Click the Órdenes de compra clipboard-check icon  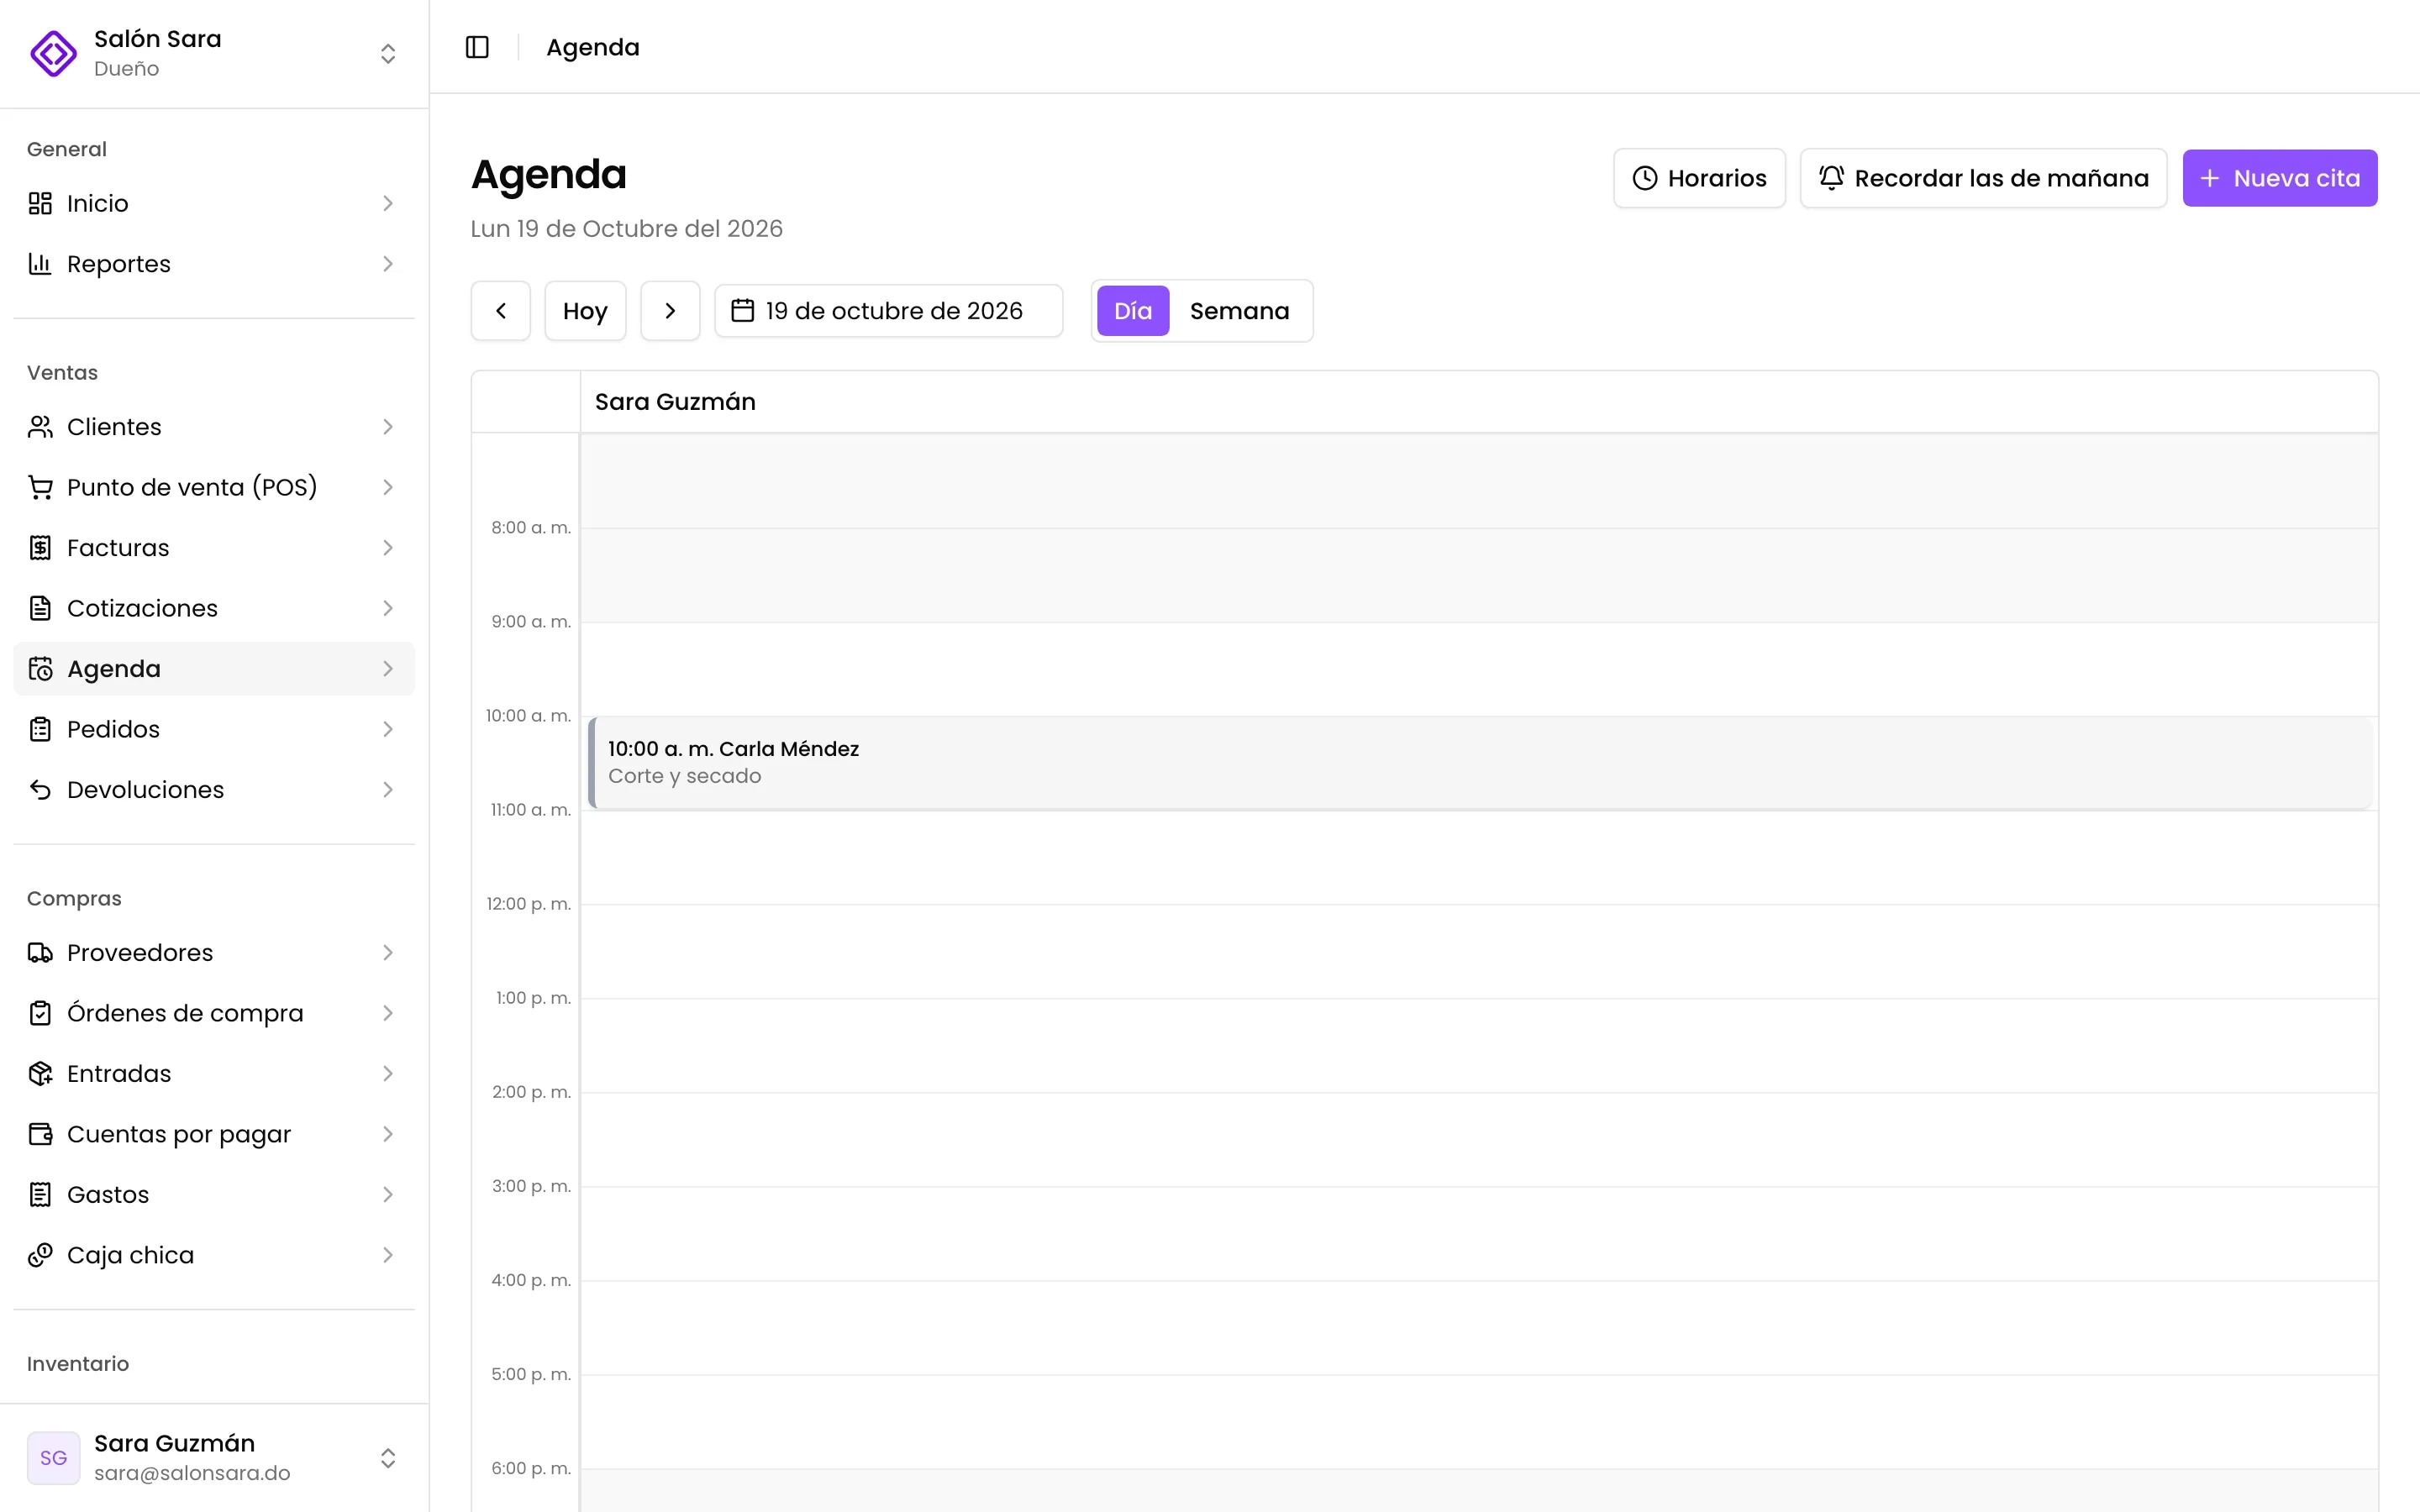[40, 1013]
